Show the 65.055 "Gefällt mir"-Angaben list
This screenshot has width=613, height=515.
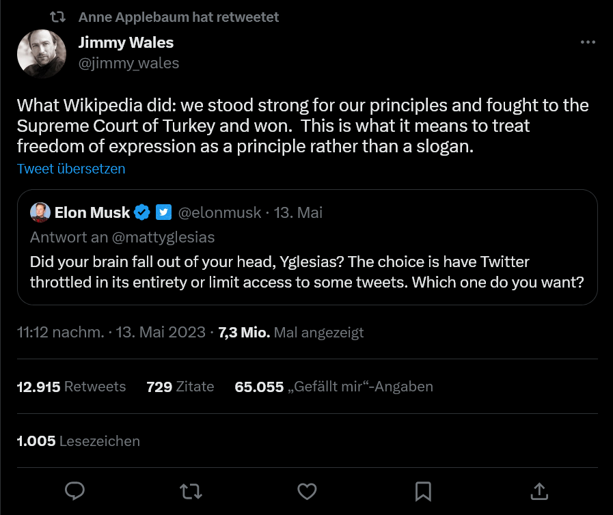tap(333, 387)
